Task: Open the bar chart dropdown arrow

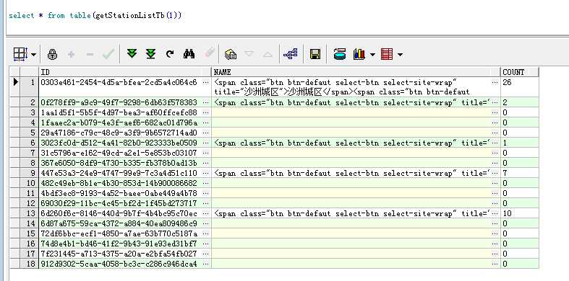Action: (372, 55)
